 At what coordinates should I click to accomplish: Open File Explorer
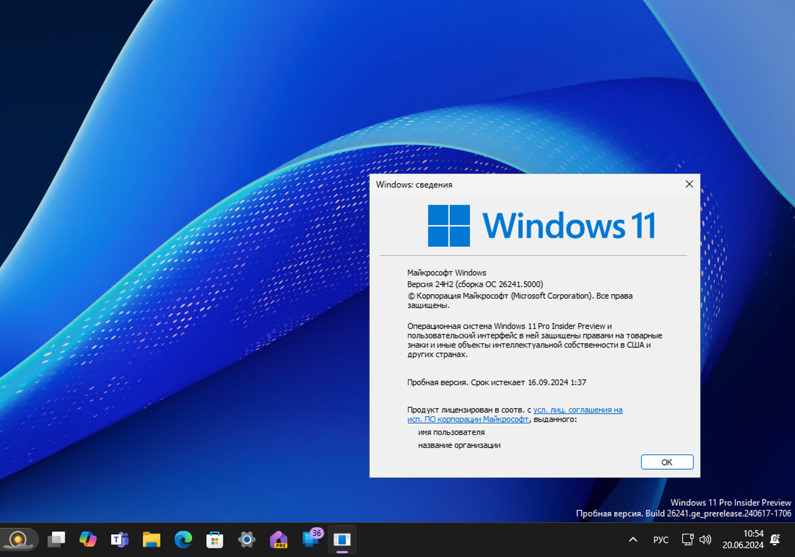151,540
